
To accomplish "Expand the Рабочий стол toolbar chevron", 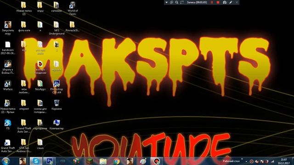I will (x=242, y=159).
